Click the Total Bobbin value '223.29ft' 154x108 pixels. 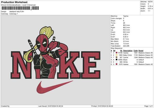126,46
